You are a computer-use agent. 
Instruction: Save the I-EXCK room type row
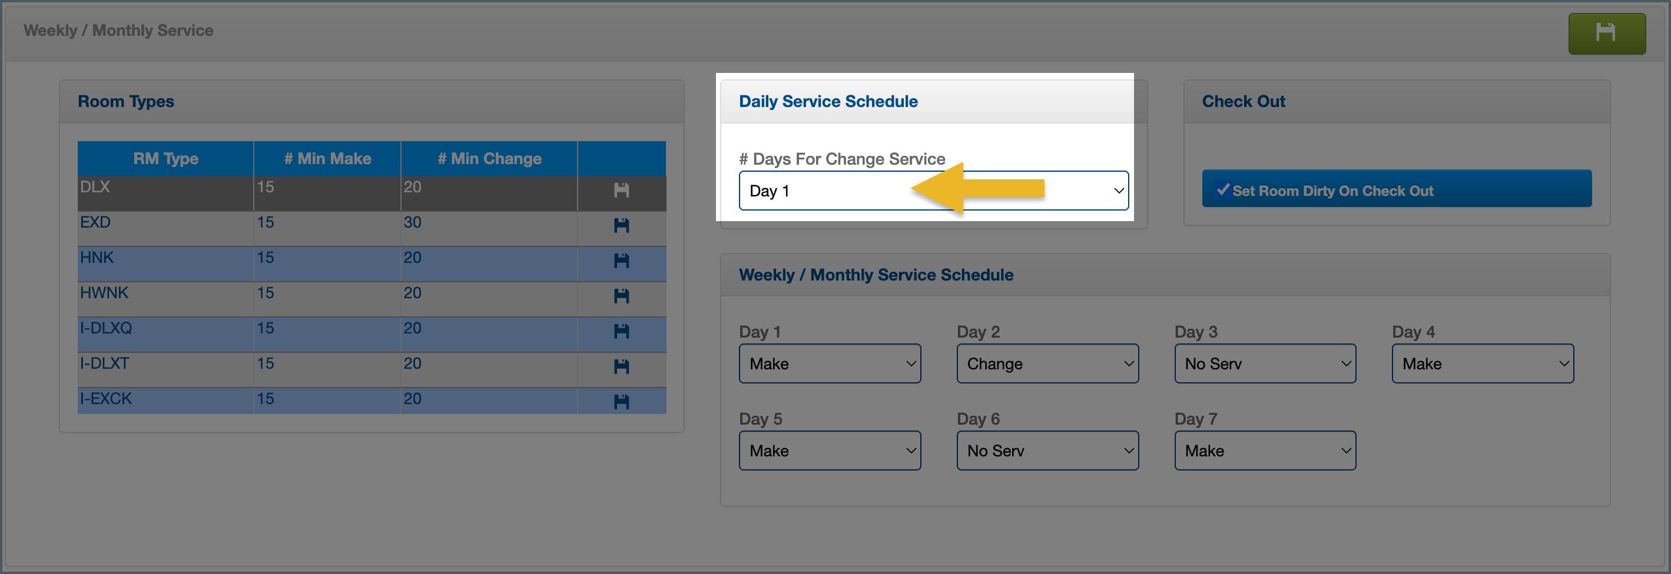tap(621, 402)
